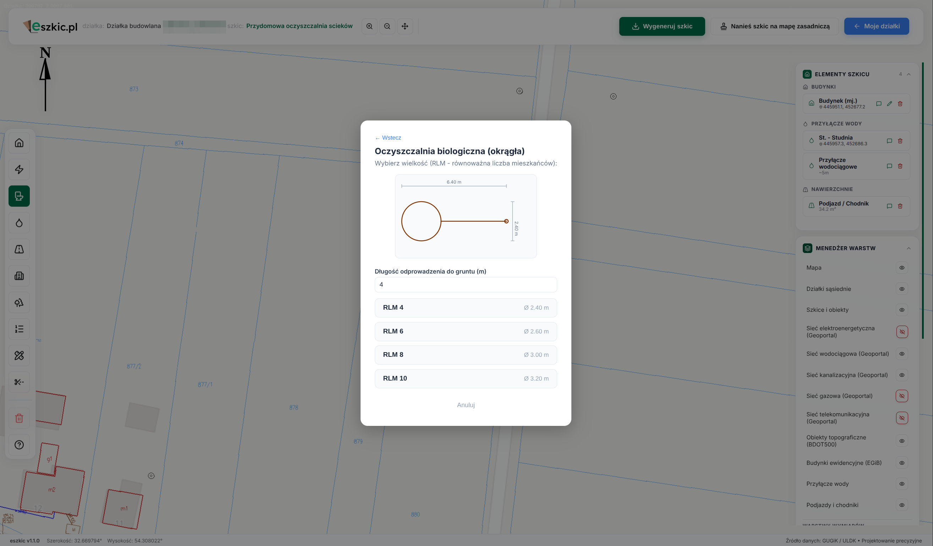The height and width of the screenshot is (546, 933).
Task: Show the Sieć telekomunikacyjna layer
Action: click(x=902, y=418)
